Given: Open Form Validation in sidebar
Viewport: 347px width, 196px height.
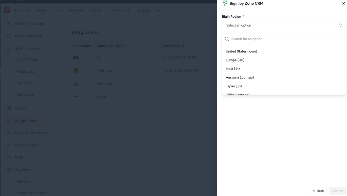Looking at the screenshot, I should pyautogui.click(x=28, y=36).
